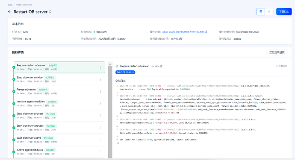Click the 'Set state for subtask' log line
295x160 pixels.
(x=158, y=140)
